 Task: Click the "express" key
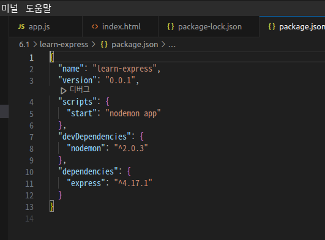86,183
